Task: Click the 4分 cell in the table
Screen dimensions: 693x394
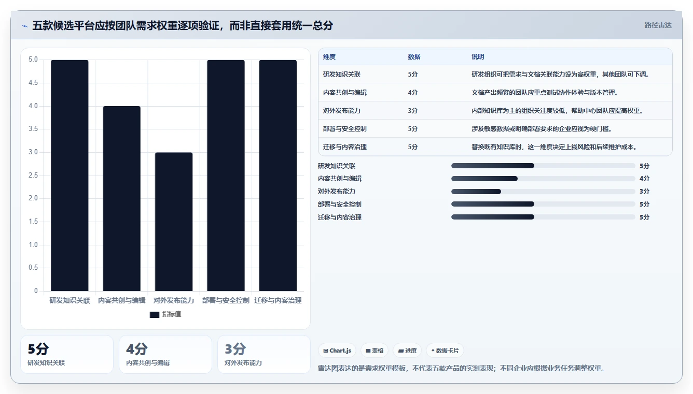Action: tap(413, 93)
